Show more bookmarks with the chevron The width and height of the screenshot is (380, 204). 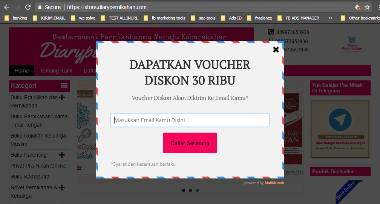tap(331, 18)
